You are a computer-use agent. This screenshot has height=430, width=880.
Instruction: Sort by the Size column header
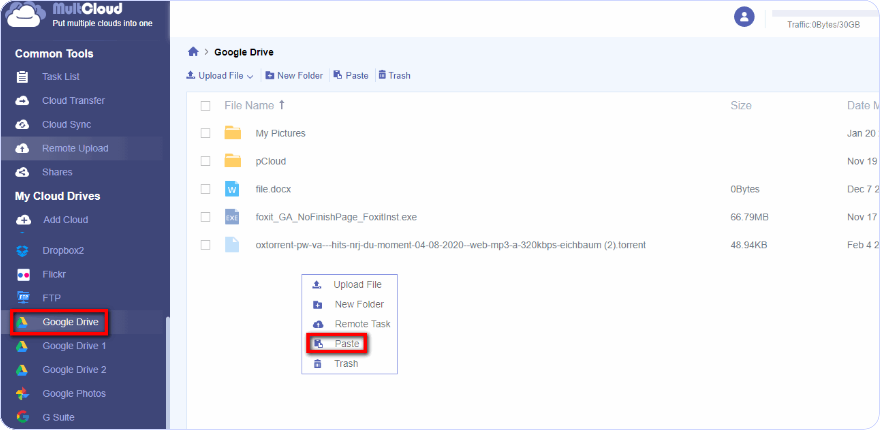pos(741,106)
